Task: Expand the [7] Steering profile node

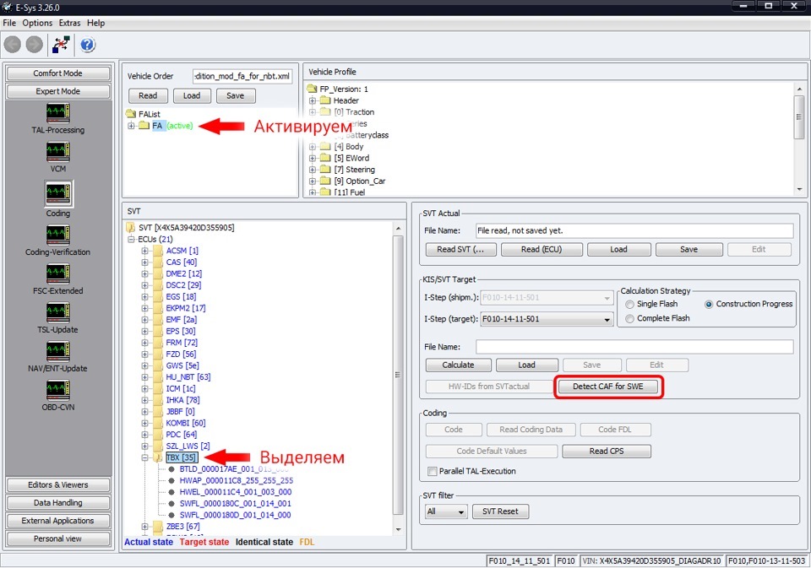Action: coord(313,170)
